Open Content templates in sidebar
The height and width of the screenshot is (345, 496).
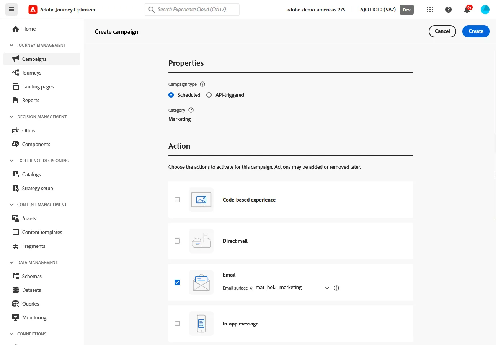41,232
